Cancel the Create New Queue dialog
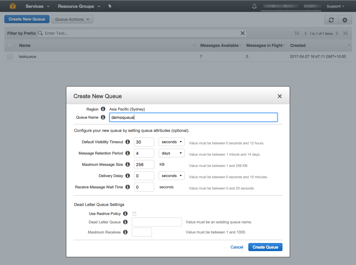Image resolution: width=356 pixels, height=265 pixels. pos(237,247)
